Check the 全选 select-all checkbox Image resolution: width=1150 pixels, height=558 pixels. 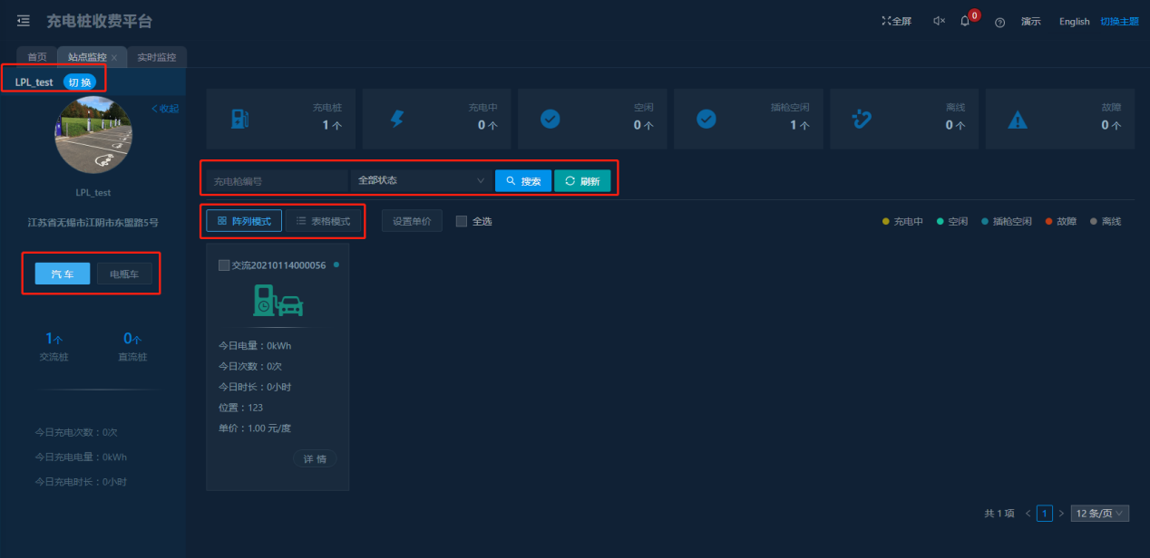462,221
